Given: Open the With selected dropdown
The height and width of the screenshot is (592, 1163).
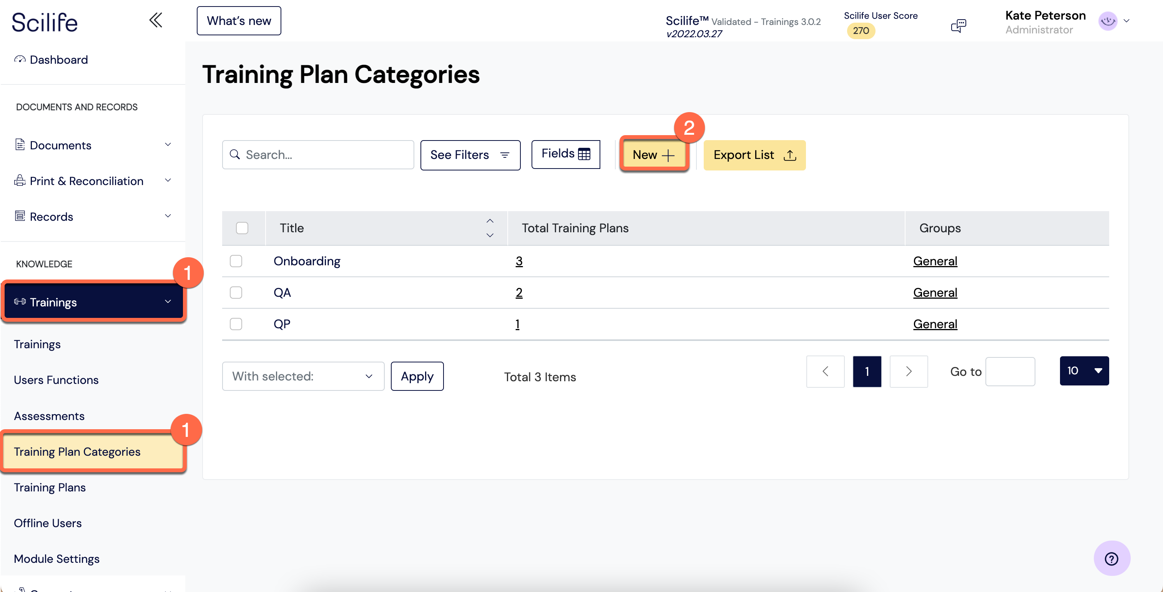Looking at the screenshot, I should click(x=303, y=376).
